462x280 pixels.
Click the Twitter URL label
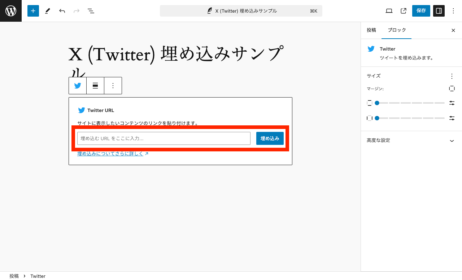(101, 110)
